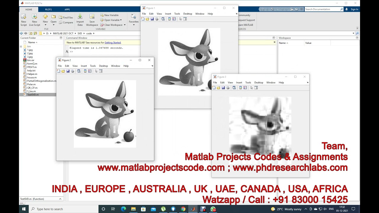Click Windows Start button

(24, 209)
